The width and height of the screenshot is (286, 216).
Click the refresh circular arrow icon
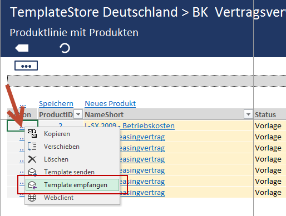(65, 48)
